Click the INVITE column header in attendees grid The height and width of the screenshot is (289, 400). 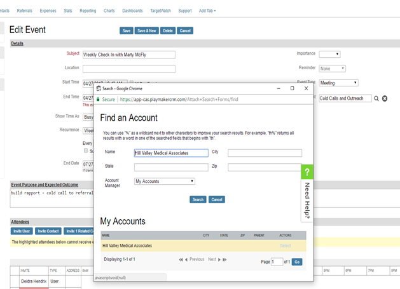coord(25,271)
